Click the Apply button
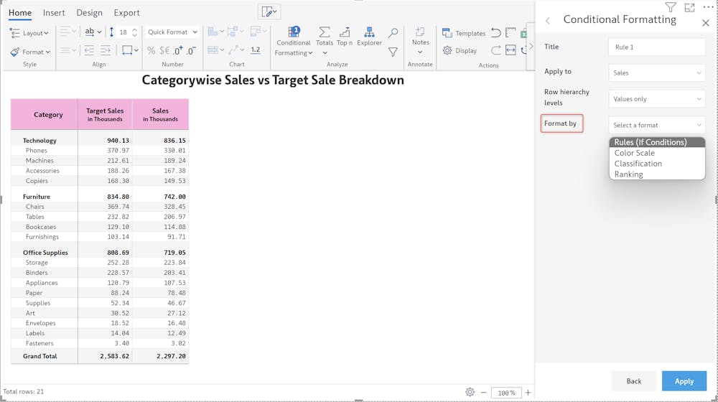This screenshot has height=402, width=718. coord(684,381)
